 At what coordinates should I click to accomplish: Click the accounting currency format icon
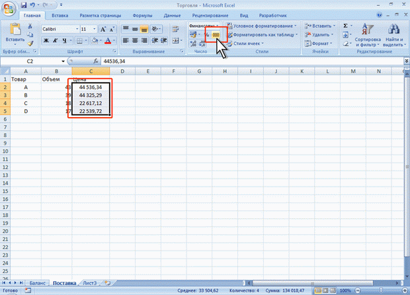pyautogui.click(x=193, y=34)
